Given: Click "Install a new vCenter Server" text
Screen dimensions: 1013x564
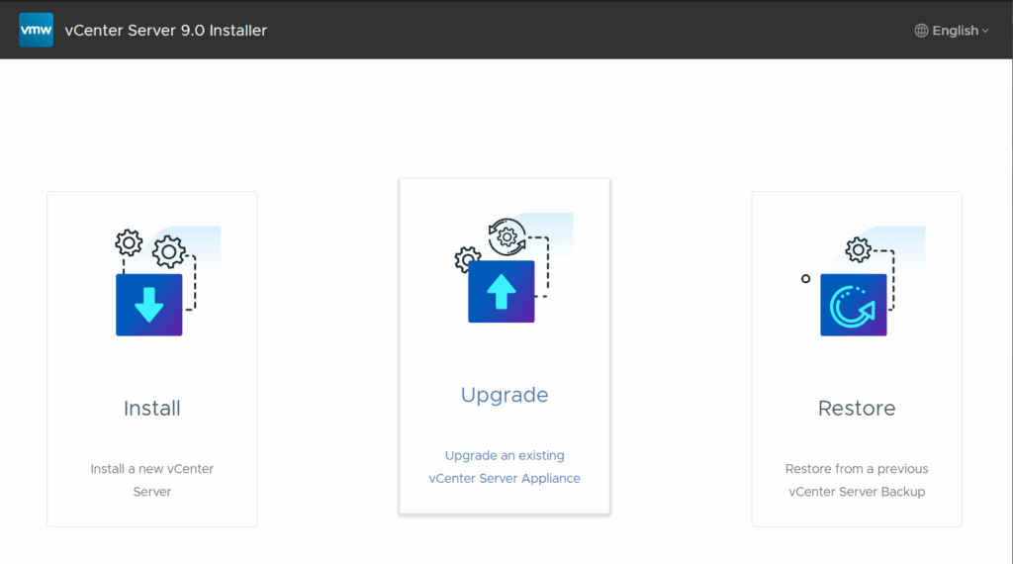Looking at the screenshot, I should 151,480.
